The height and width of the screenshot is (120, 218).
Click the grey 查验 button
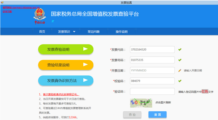132,115
